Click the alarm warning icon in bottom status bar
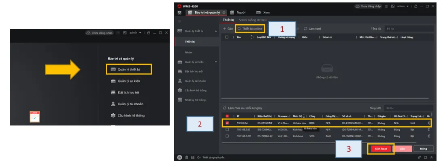The height and width of the screenshot is (164, 443). tap(179, 157)
